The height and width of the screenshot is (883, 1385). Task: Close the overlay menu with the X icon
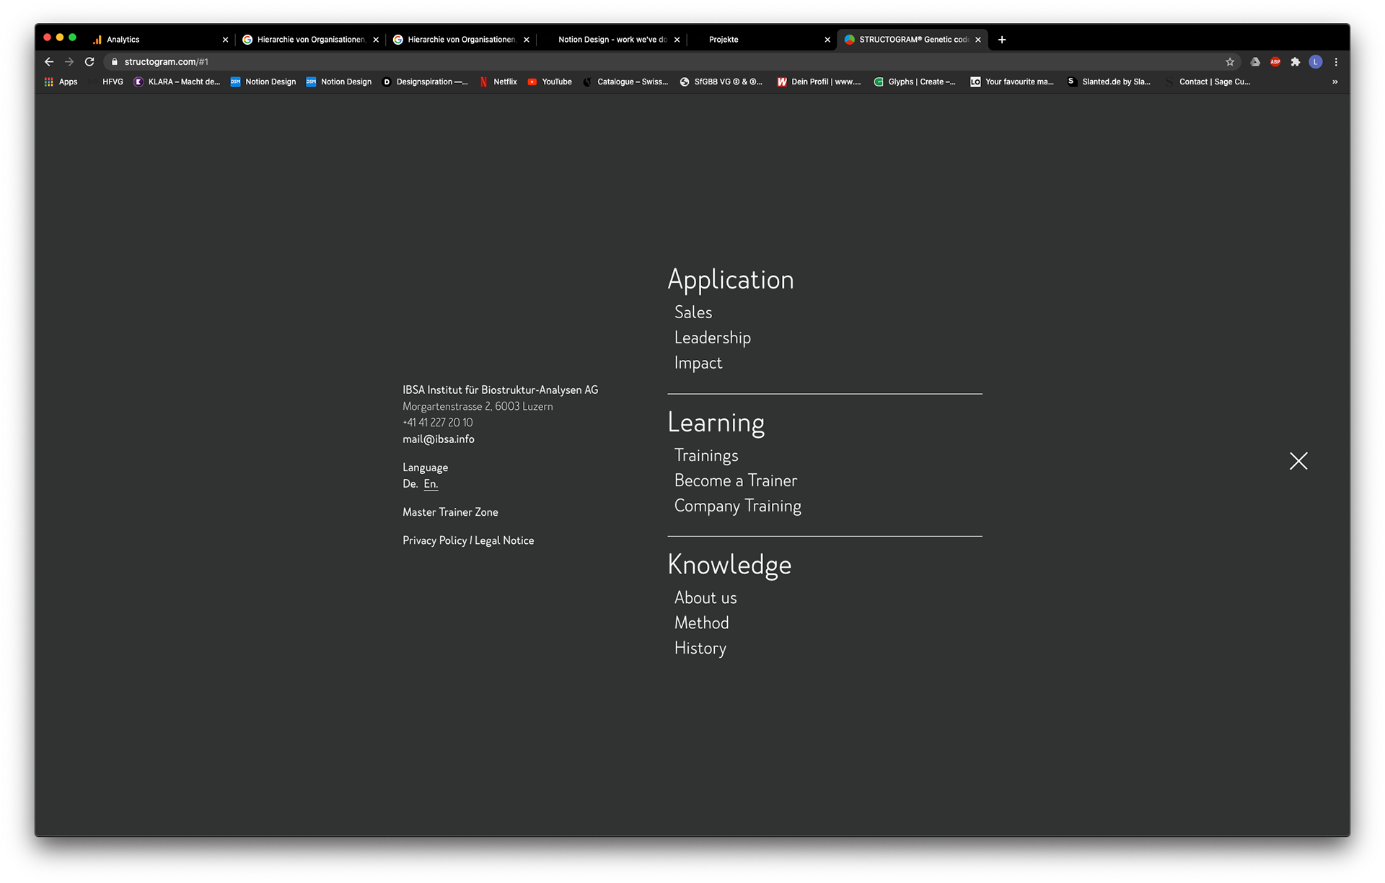[x=1298, y=461]
